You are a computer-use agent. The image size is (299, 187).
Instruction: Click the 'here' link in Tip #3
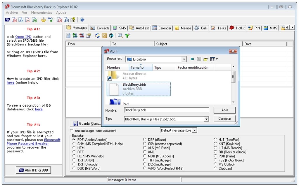point(39,109)
